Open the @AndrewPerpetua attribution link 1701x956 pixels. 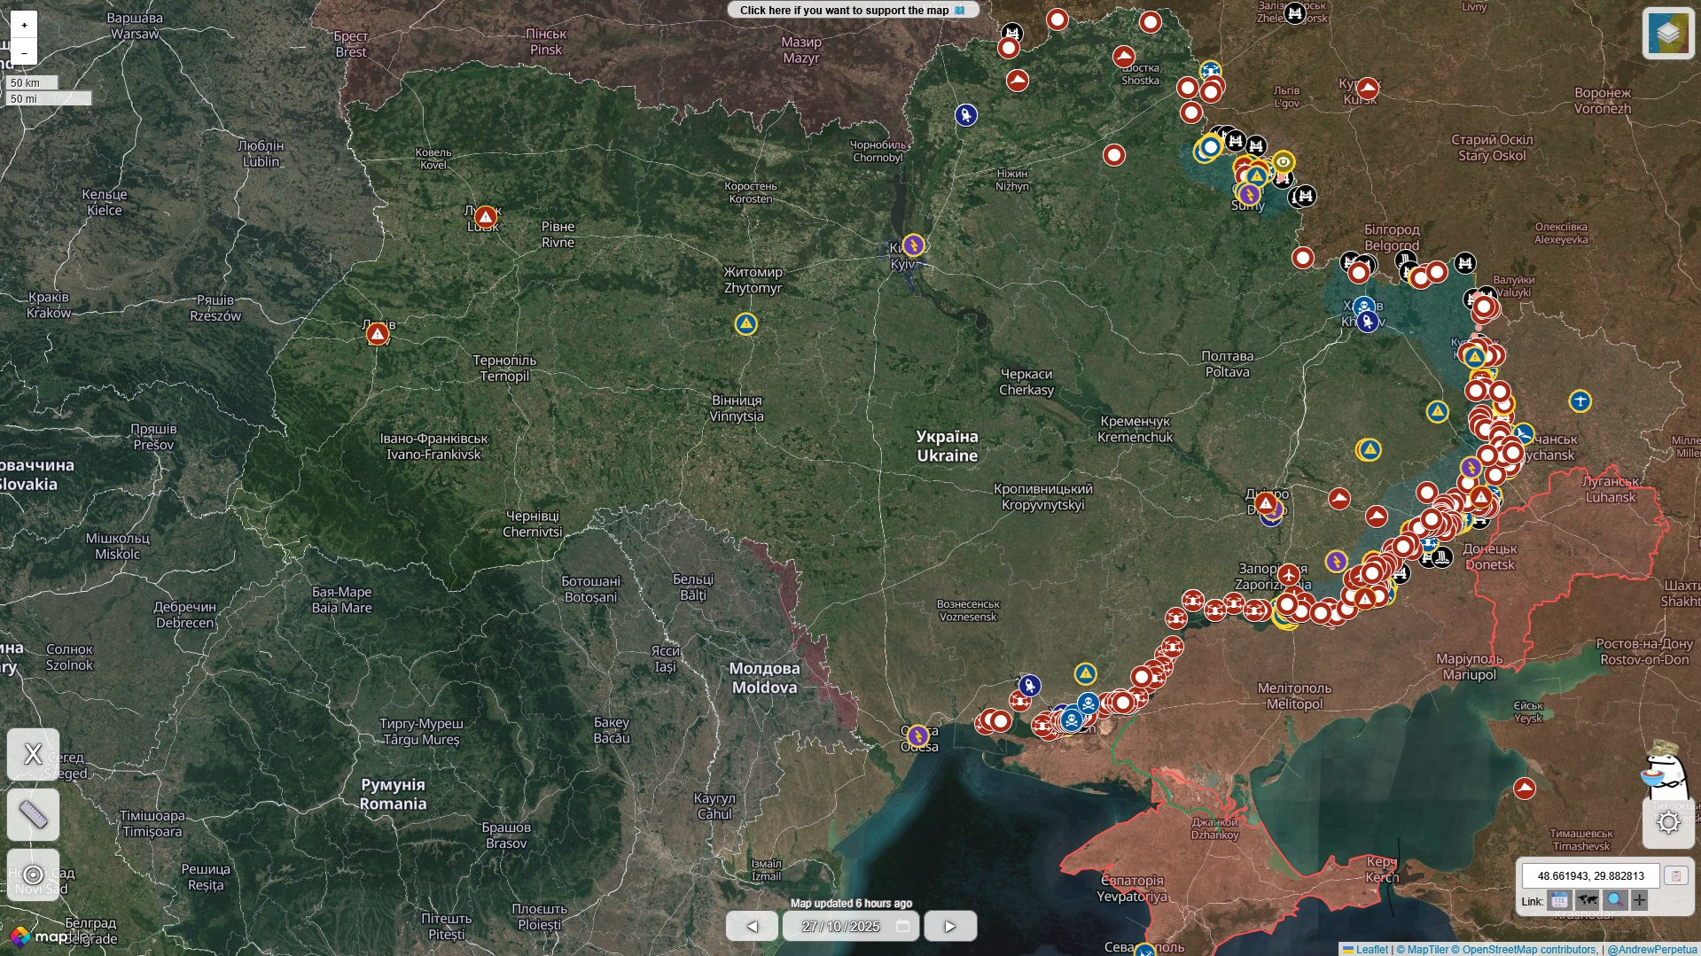point(1651,950)
